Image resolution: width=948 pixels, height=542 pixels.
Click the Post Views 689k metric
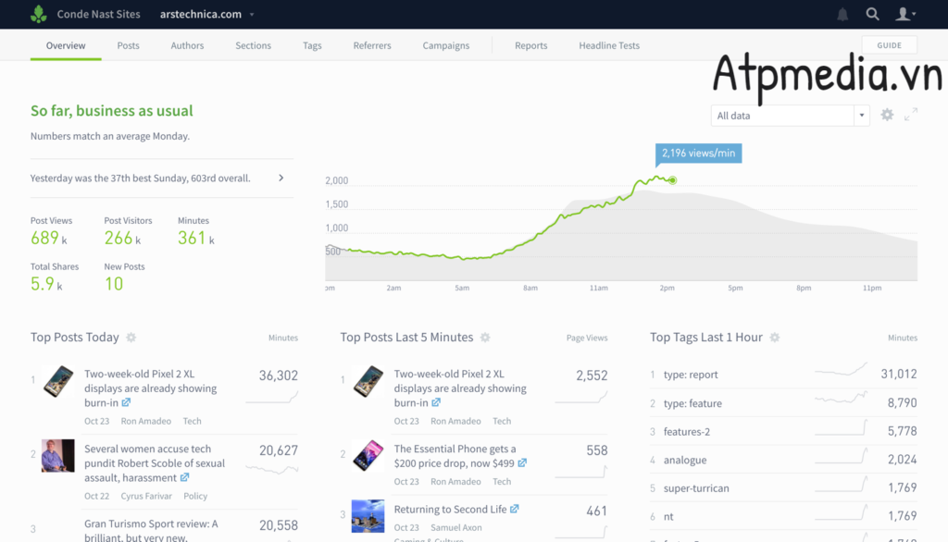click(52, 230)
